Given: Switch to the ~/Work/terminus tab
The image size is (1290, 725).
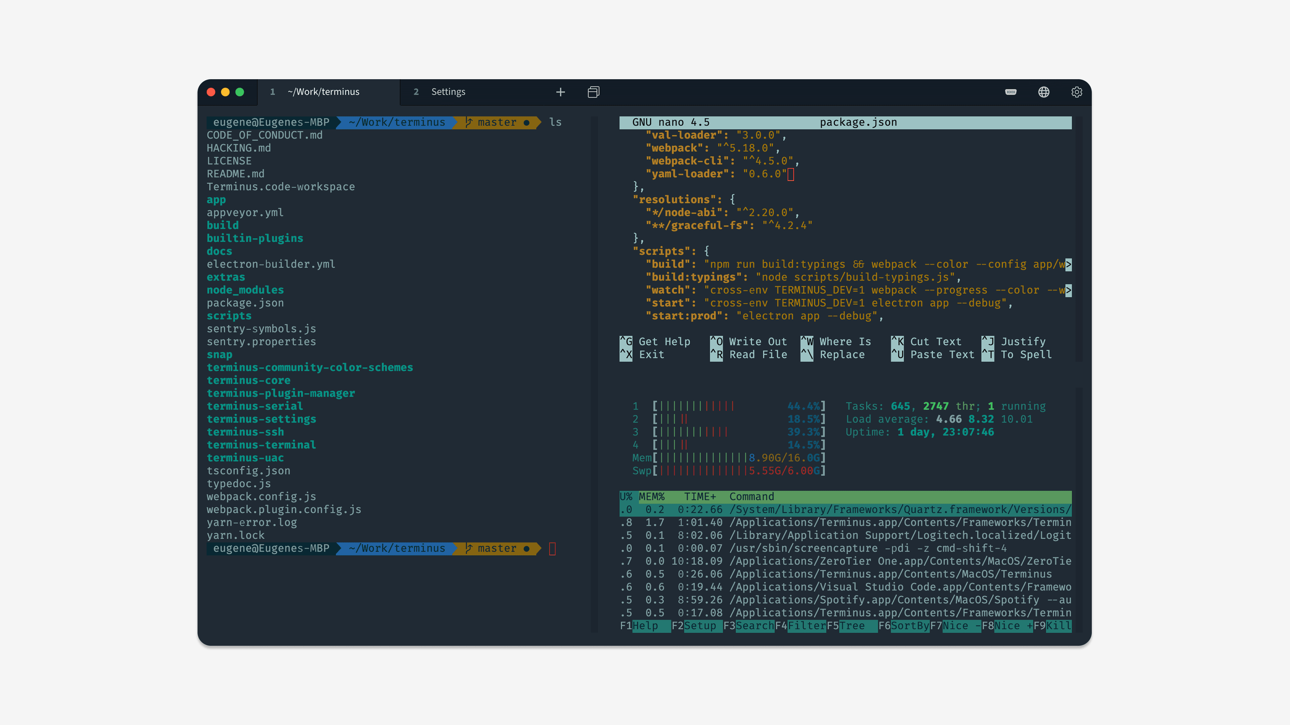Looking at the screenshot, I should pyautogui.click(x=329, y=92).
